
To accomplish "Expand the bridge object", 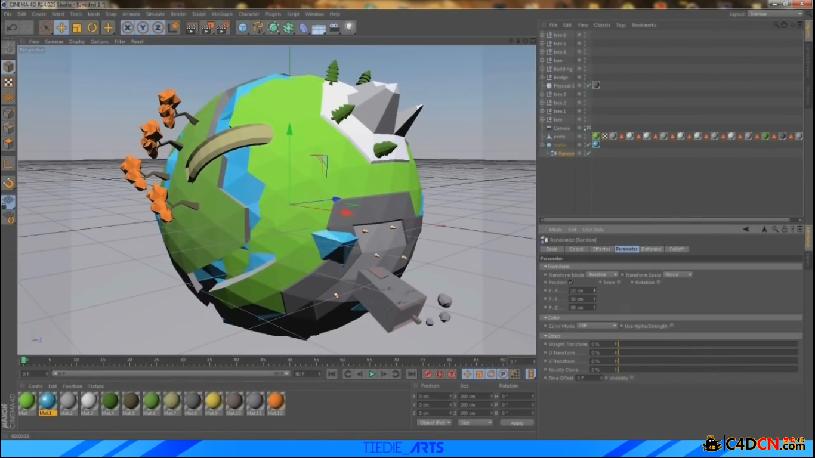I will [542, 78].
